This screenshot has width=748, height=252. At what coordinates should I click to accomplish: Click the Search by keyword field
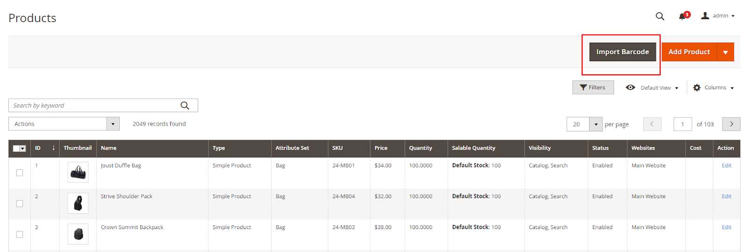click(x=93, y=106)
